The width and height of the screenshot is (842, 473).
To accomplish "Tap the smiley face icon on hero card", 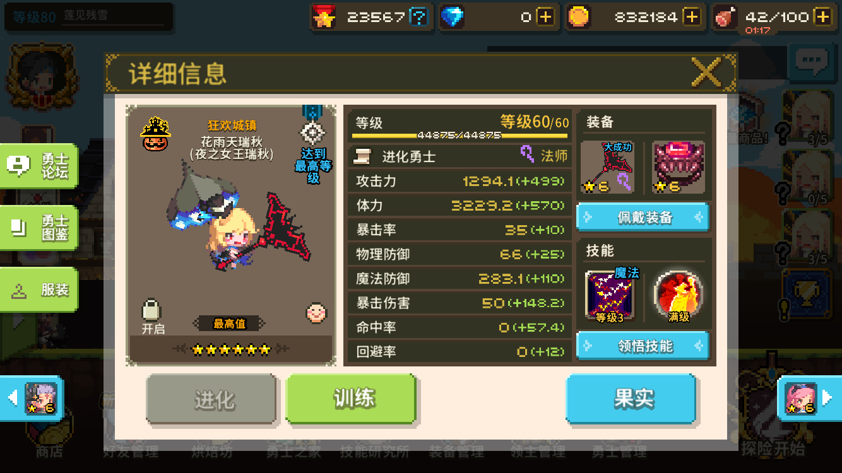I will [x=317, y=312].
